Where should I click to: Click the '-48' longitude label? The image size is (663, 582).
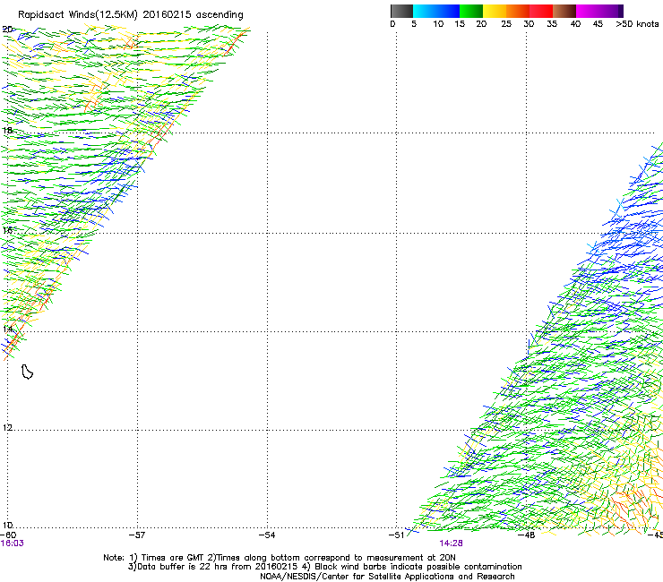[527, 535]
